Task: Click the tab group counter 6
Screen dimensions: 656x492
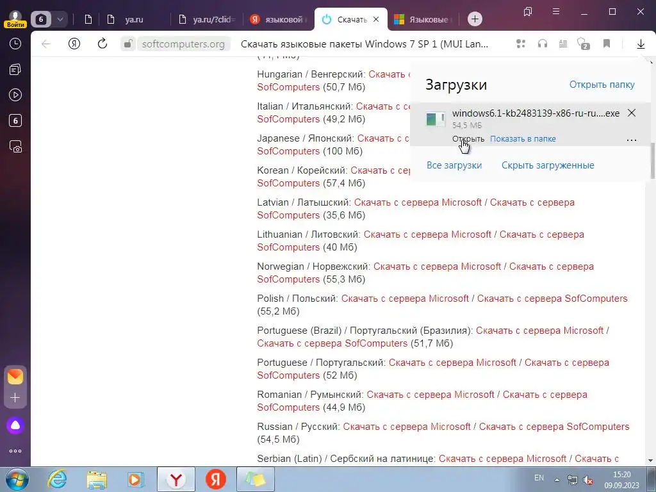Action: point(41,19)
